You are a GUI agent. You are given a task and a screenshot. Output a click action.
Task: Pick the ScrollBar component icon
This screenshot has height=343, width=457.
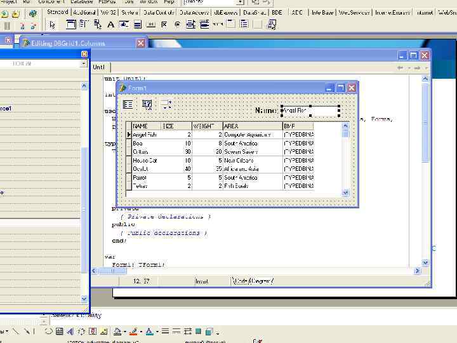click(218, 25)
